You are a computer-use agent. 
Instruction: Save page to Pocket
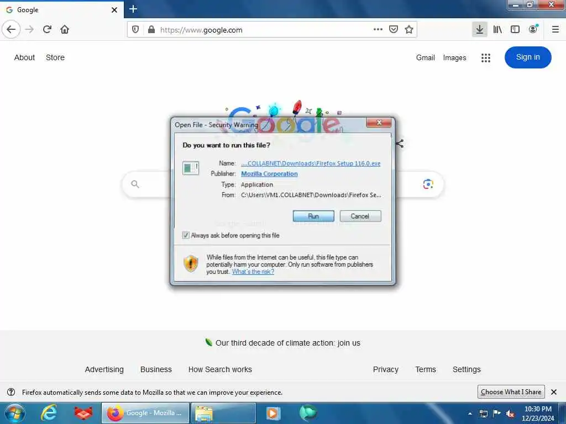(x=394, y=30)
